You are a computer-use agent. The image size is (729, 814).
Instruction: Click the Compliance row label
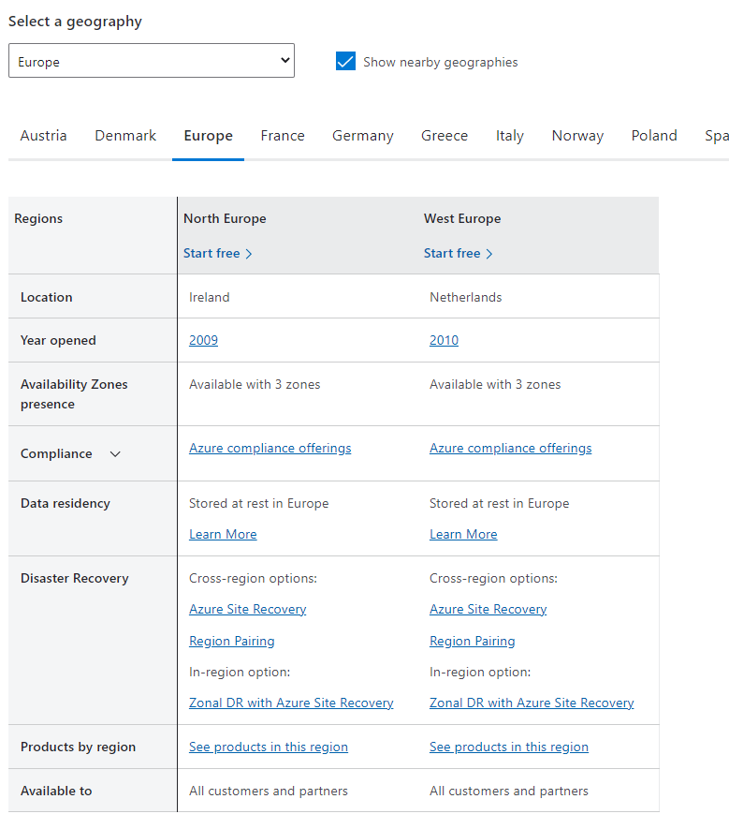pos(56,453)
